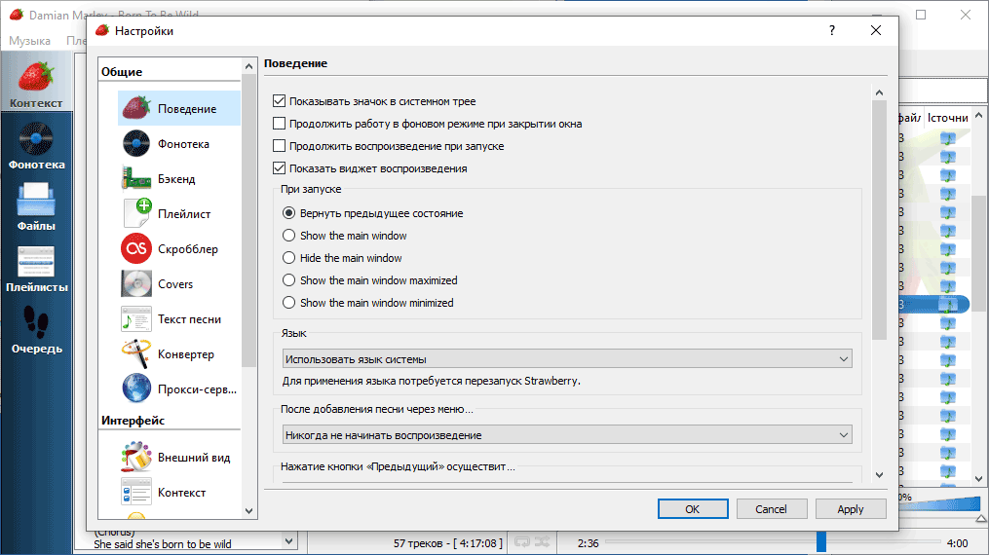Select the Конвертер magic wand icon
The height and width of the screenshot is (555, 989).
pyautogui.click(x=136, y=354)
